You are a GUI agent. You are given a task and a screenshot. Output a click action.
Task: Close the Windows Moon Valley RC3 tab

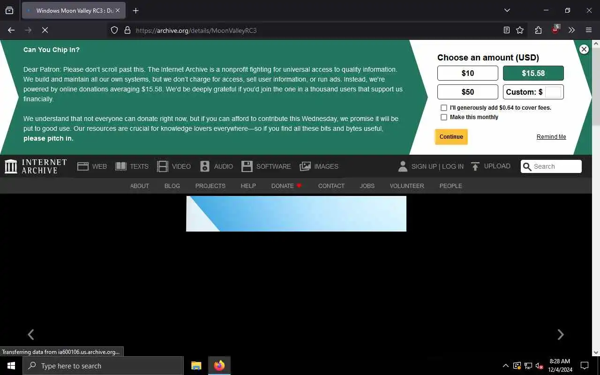tap(118, 10)
